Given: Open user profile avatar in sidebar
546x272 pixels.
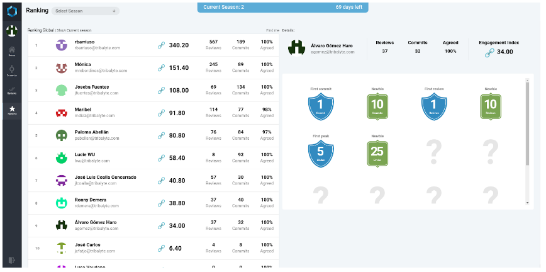Looking at the screenshot, I should [x=11, y=30].
